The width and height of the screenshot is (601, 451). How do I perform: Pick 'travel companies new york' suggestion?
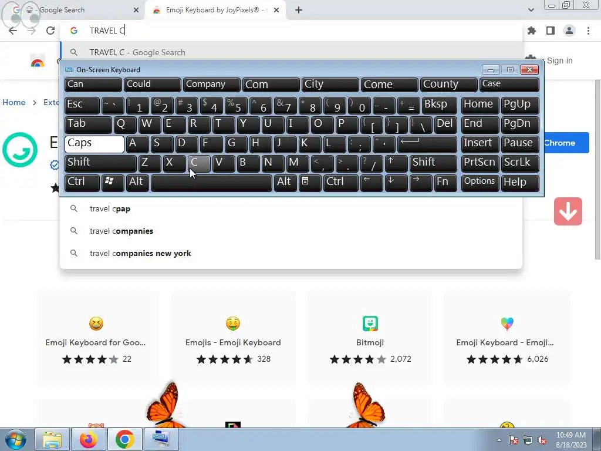pyautogui.click(x=291, y=253)
